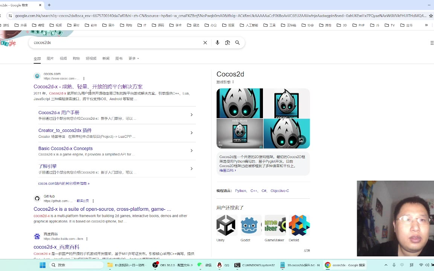This screenshot has width=434, height=271.
Task: Open more options for the cocos.com result
Action: tap(84, 79)
